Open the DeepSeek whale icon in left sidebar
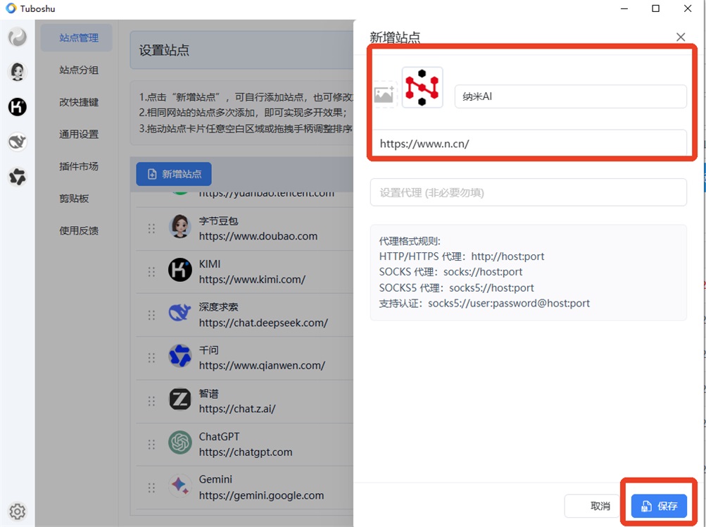This screenshot has width=706, height=527. point(18,142)
